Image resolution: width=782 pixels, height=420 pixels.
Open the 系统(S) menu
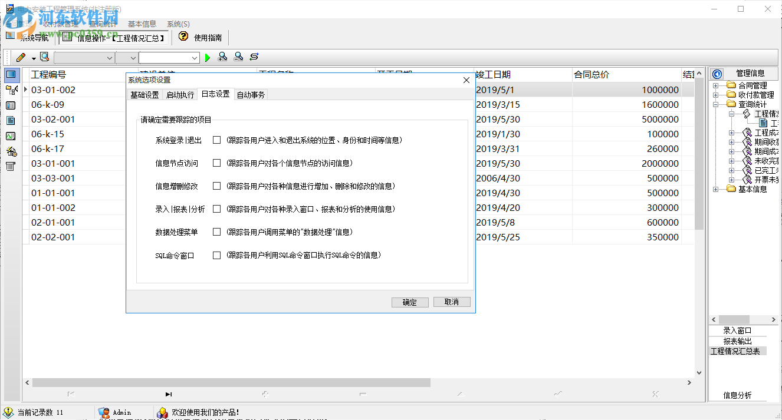coord(177,24)
